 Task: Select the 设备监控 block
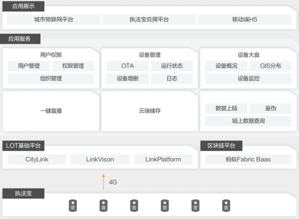(248, 78)
